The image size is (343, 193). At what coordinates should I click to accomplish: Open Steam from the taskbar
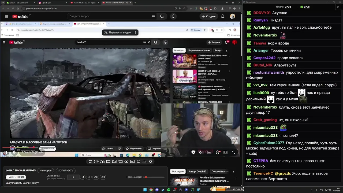click(163, 190)
